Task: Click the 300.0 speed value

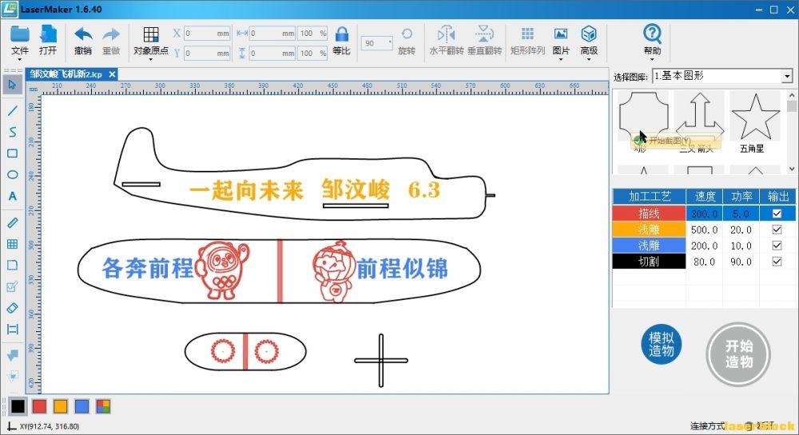Action: [704, 214]
